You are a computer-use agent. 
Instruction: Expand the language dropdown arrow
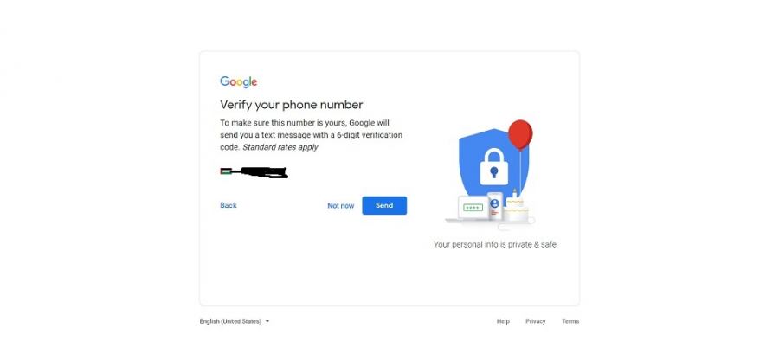coord(267,321)
